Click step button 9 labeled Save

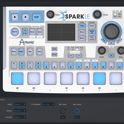[x=79, y=65]
